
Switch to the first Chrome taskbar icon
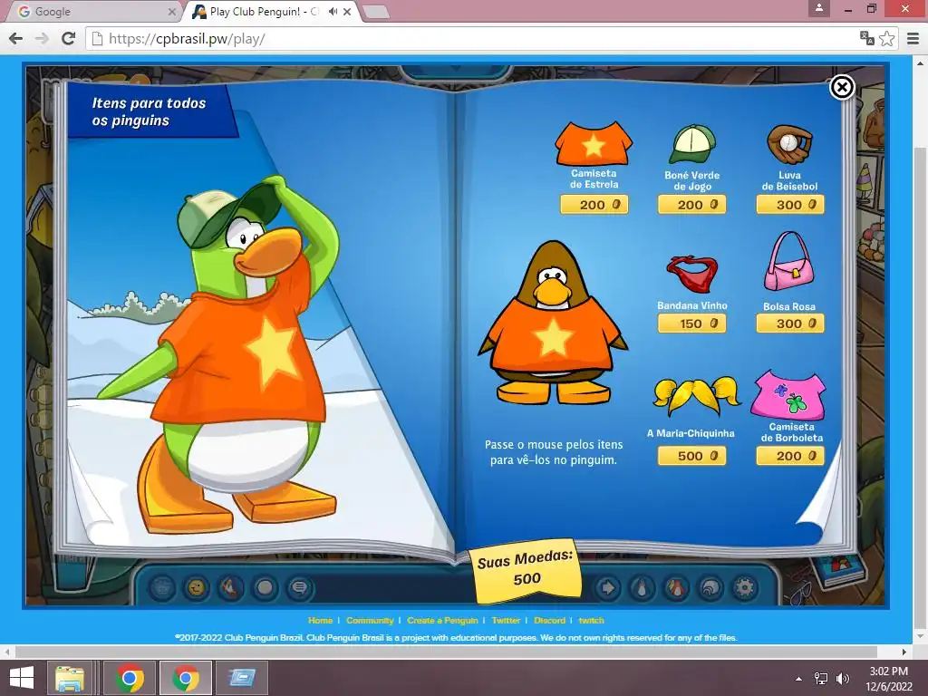(130, 678)
